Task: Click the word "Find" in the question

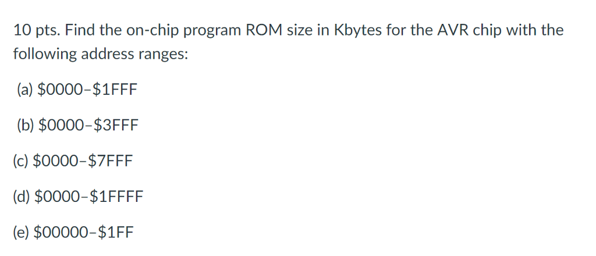Action: pos(80,31)
